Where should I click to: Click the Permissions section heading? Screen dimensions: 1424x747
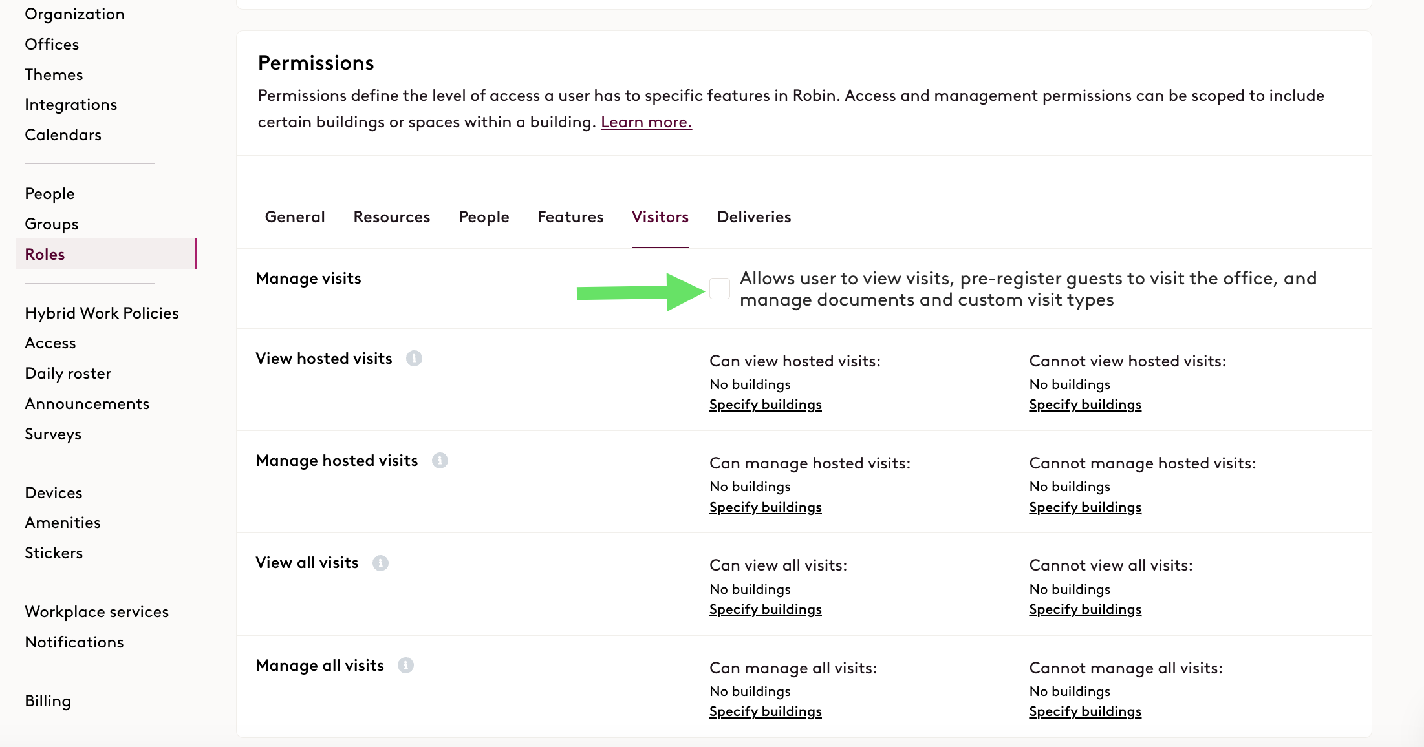pyautogui.click(x=316, y=63)
